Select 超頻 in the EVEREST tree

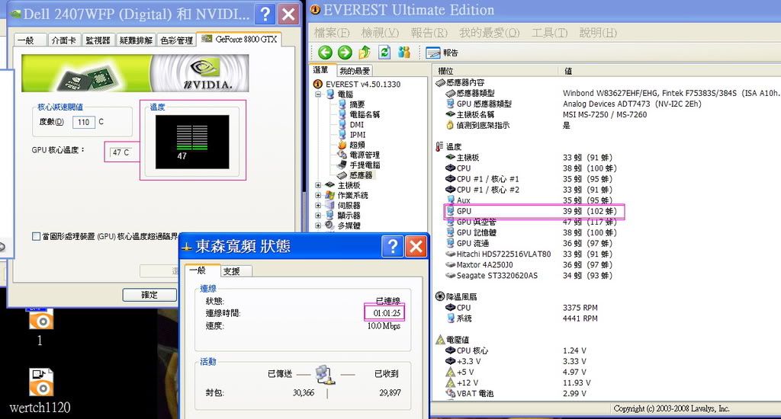[x=351, y=145]
